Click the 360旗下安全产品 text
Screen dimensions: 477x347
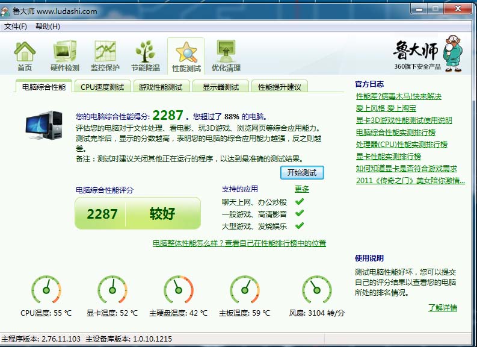pos(417,66)
